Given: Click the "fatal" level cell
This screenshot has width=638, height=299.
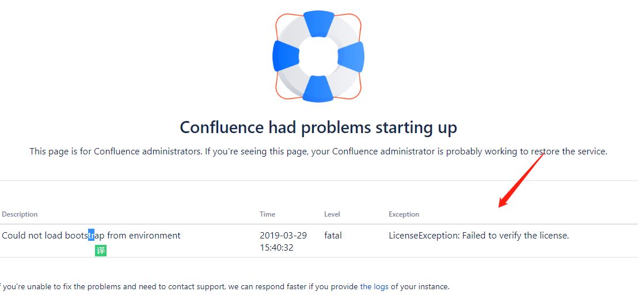Looking at the screenshot, I should tap(333, 236).
